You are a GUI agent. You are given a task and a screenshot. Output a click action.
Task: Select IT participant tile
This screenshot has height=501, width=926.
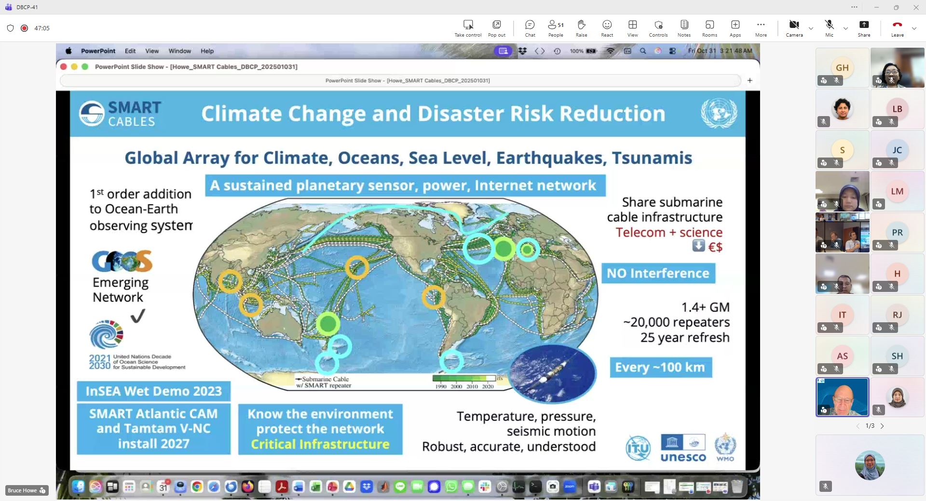842,315
